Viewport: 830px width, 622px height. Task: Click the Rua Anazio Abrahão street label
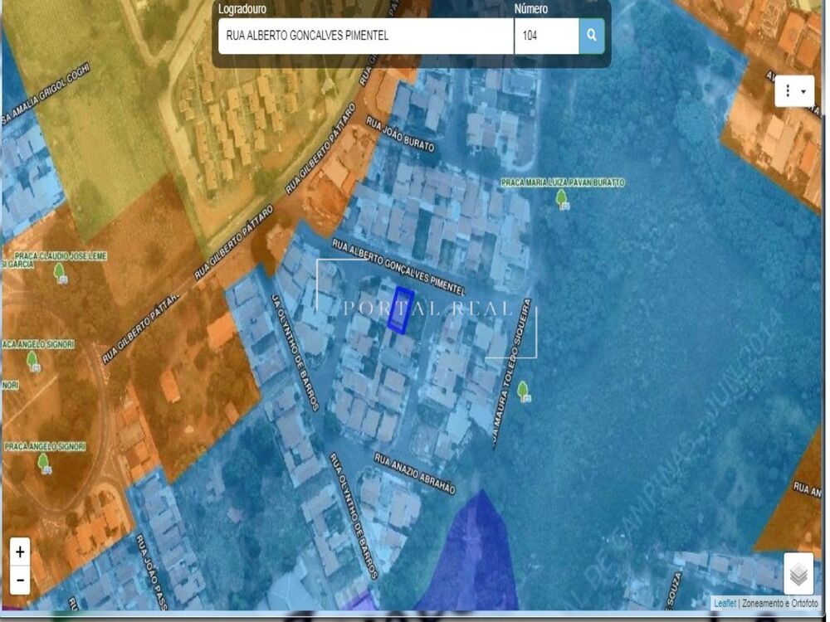coord(414,474)
